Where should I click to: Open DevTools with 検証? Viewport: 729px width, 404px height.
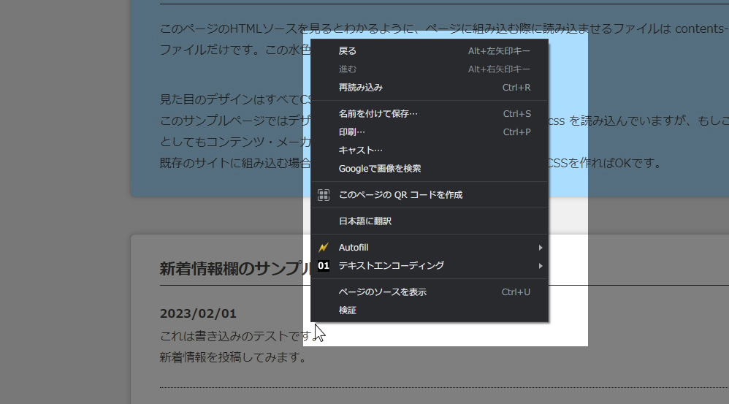click(x=348, y=310)
